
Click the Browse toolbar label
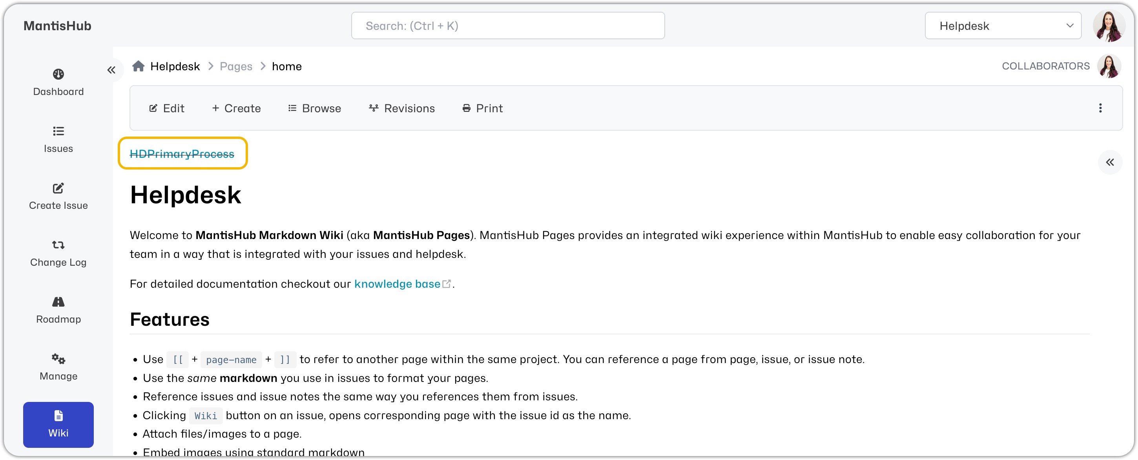pos(322,108)
